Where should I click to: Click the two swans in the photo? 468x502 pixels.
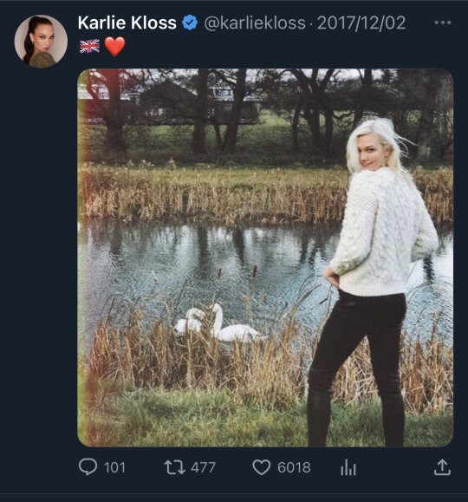point(218,323)
